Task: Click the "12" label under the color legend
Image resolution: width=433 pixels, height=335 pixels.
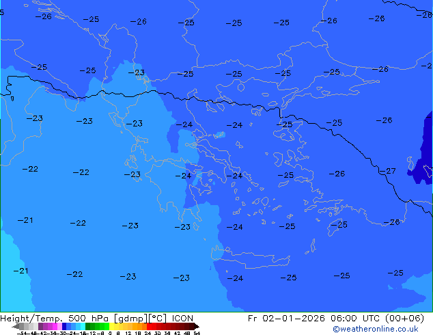Action: (128, 333)
